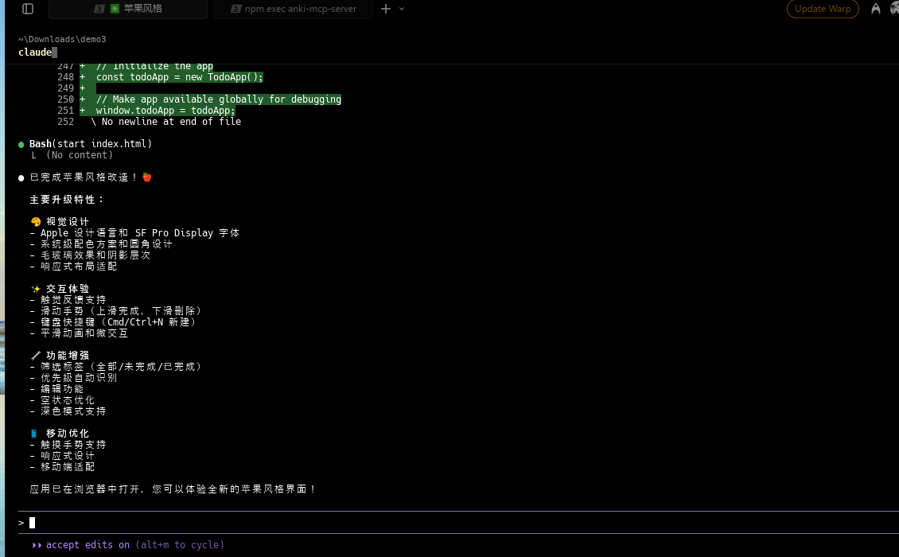Click the phone emoji beside 移动优化

coord(34,434)
